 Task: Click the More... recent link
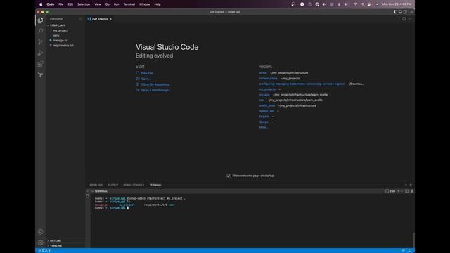264,127
